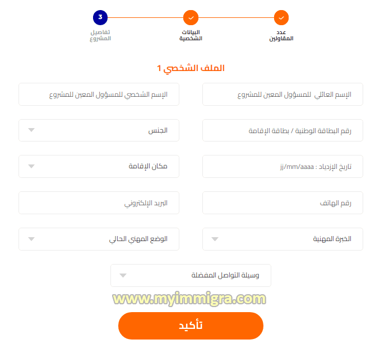This screenshot has height=344, width=380.
Task: Click the step 3 circle icon
Action: [x=100, y=18]
